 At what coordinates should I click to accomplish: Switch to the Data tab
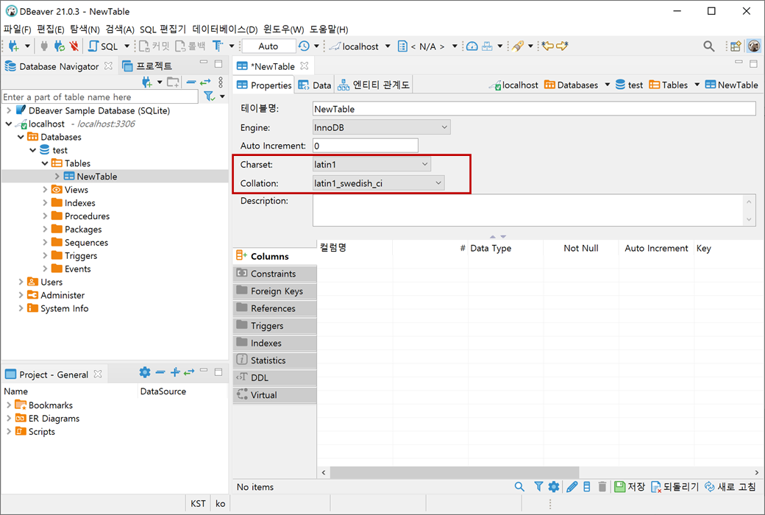click(315, 85)
